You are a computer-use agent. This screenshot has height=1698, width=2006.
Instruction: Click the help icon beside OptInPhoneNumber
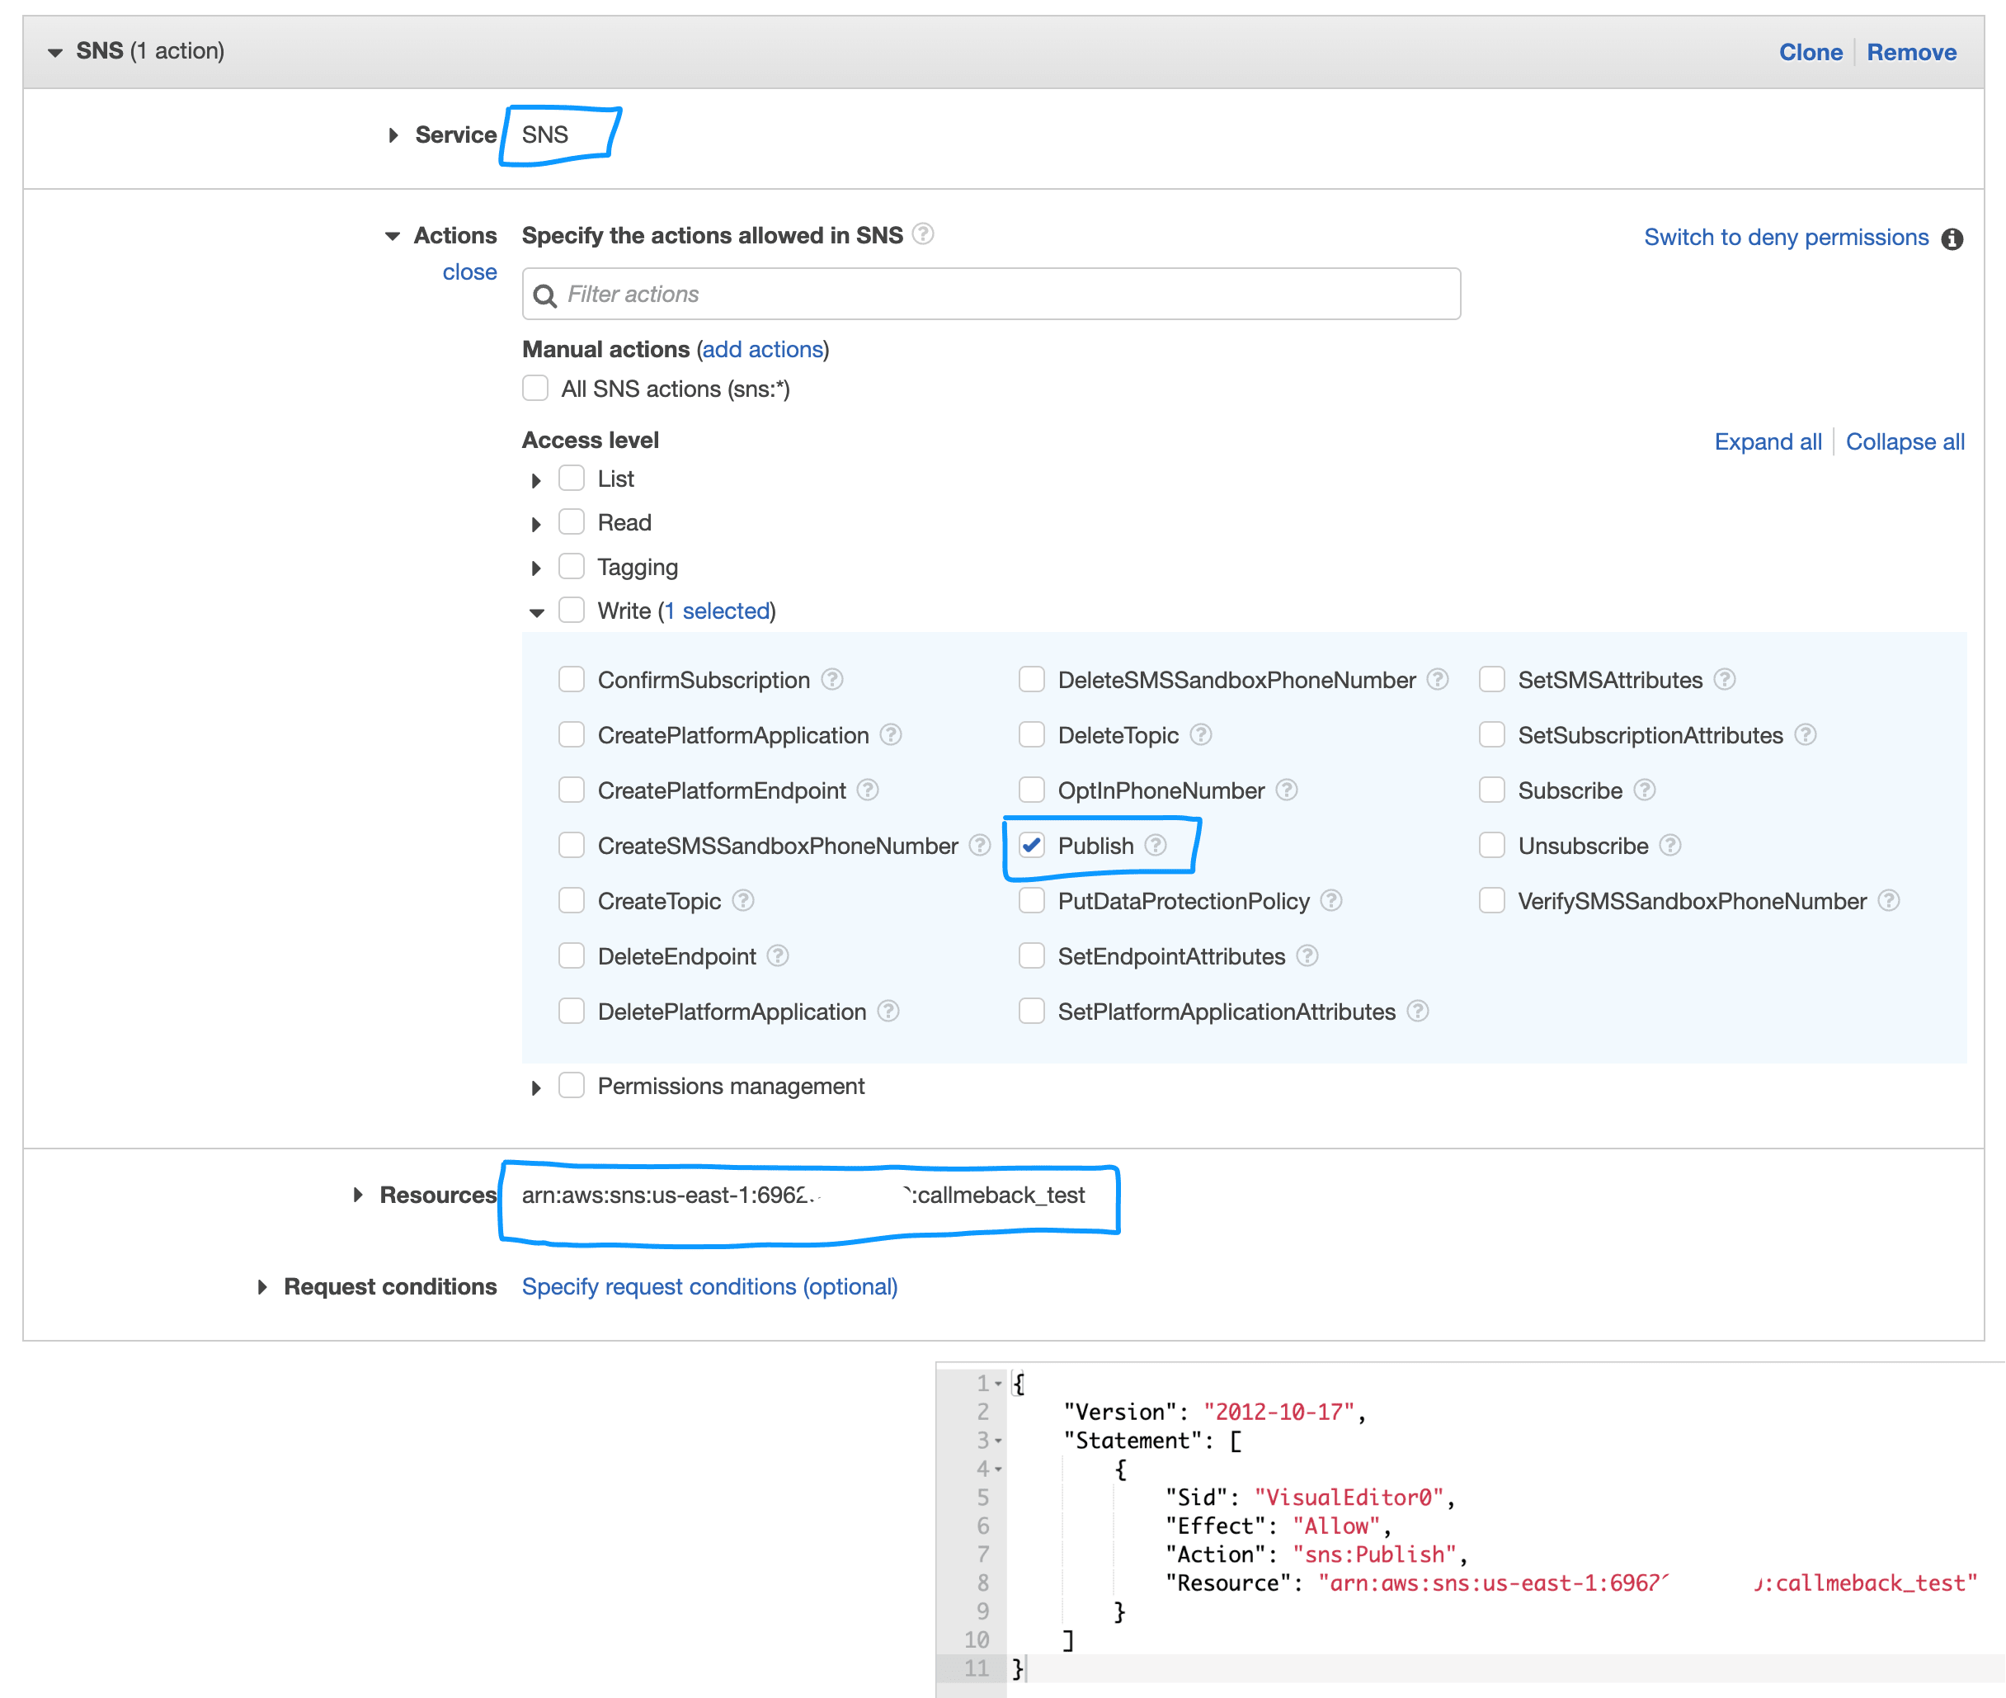(1287, 790)
